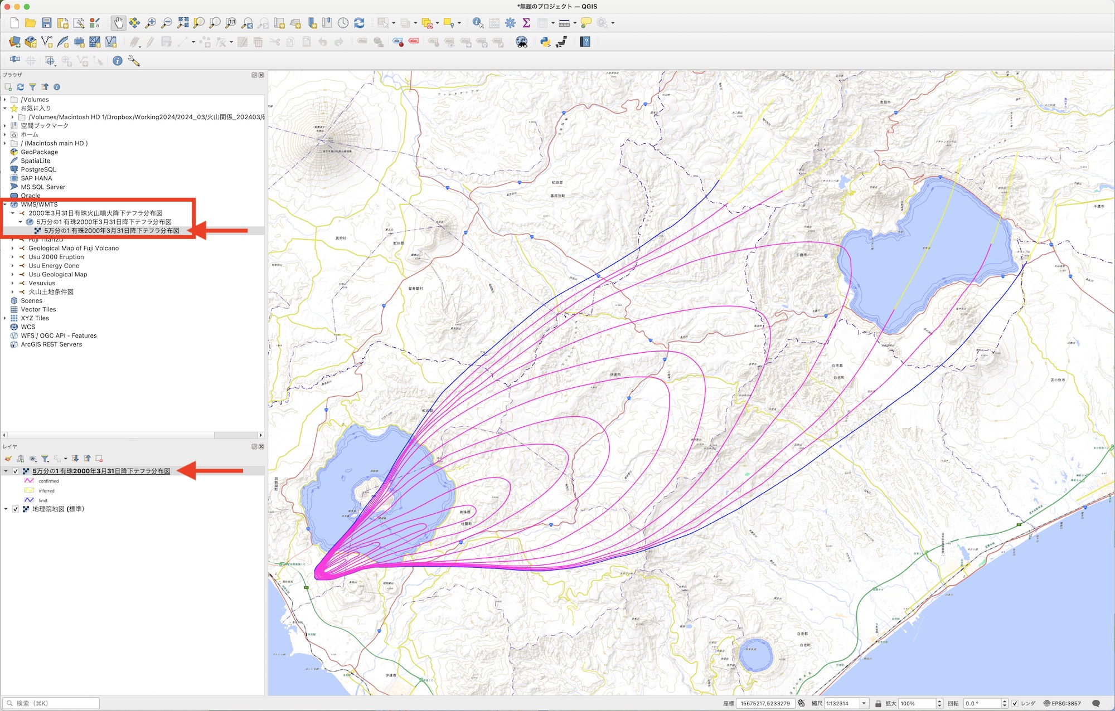The width and height of the screenshot is (1115, 711).
Task: Select PostgreSQL in the Browser tree
Action: tap(38, 169)
